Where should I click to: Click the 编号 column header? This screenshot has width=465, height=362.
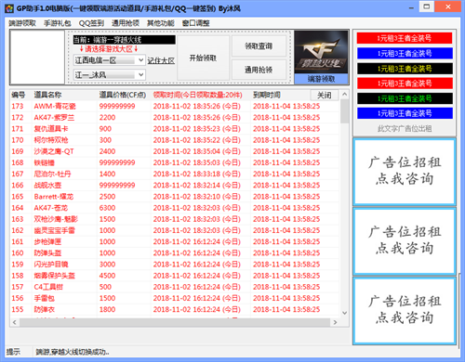(19, 95)
